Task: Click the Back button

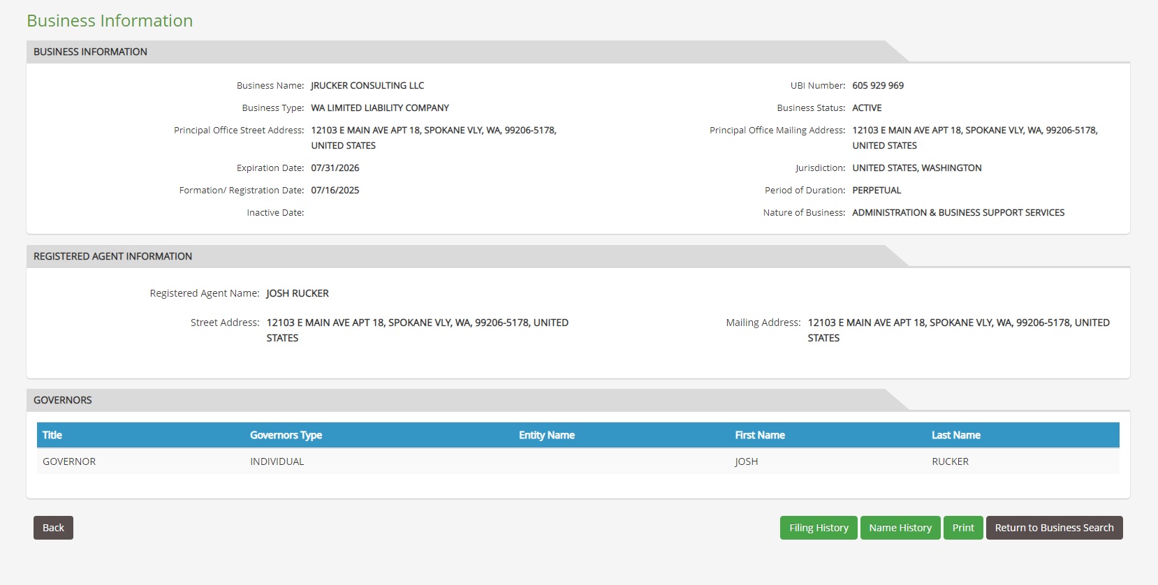Action: pos(53,528)
